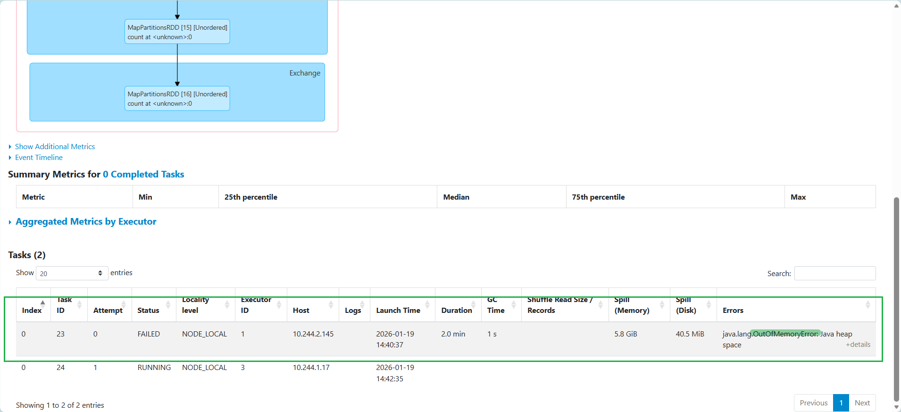The image size is (901, 412).
Task: Click sort icon in Status column
Action: (168, 304)
